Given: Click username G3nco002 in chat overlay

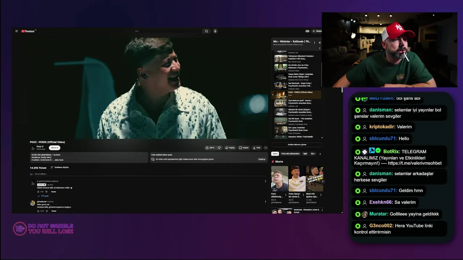Looking at the screenshot, I should click(x=381, y=226).
